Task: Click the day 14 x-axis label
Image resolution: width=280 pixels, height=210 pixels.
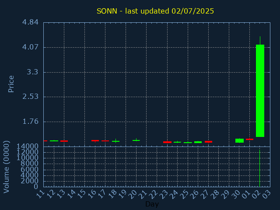Action: coord(71,194)
